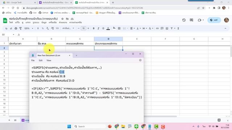Screen dimensions: 232x130
Task: Collapse the Sheets toolbar with chevron
Action: coord(225,29)
